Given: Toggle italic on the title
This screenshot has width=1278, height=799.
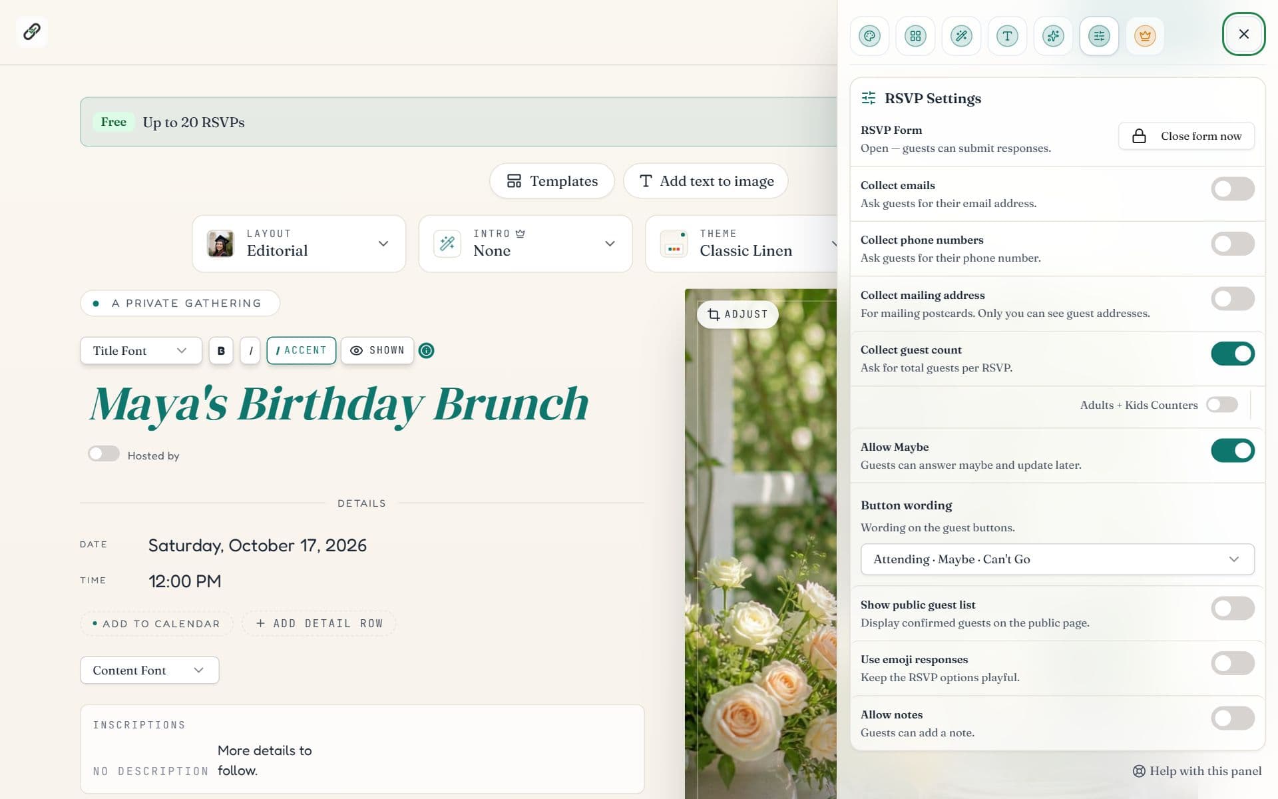Looking at the screenshot, I should [x=250, y=350].
